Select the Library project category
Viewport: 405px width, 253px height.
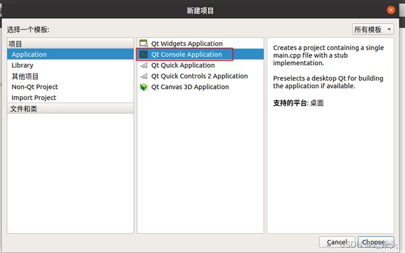[x=70, y=65]
